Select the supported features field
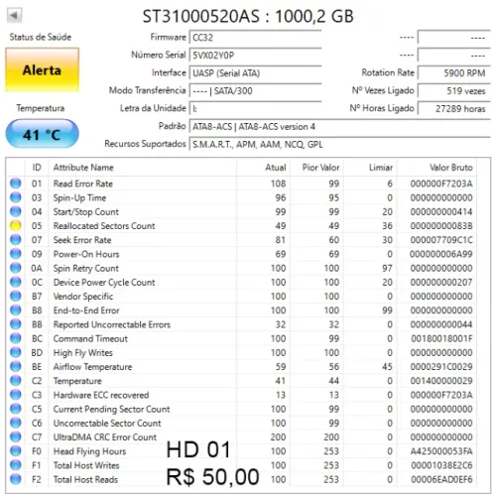Screen dimensions: 495x496 339,145
